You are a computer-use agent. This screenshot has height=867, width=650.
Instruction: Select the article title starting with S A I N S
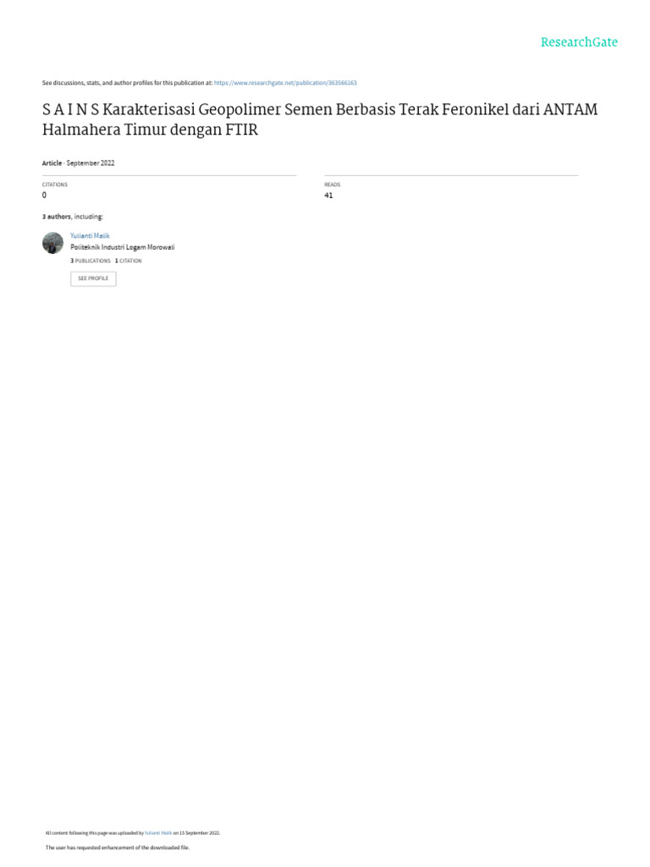click(x=320, y=119)
